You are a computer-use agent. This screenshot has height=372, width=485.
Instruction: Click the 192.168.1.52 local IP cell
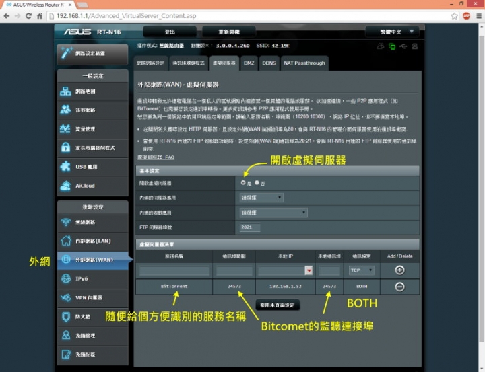click(x=286, y=287)
